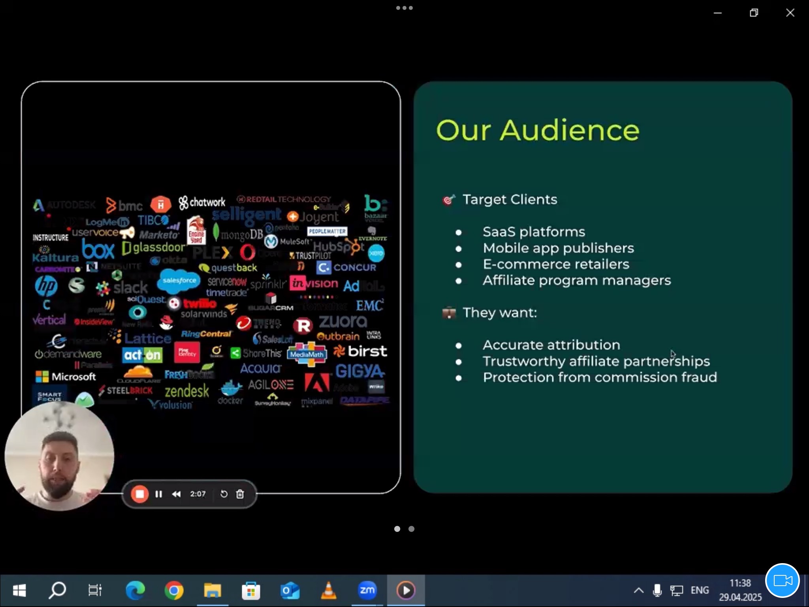Click the microphone tray icon
Screen dimensions: 809x607
pos(657,591)
